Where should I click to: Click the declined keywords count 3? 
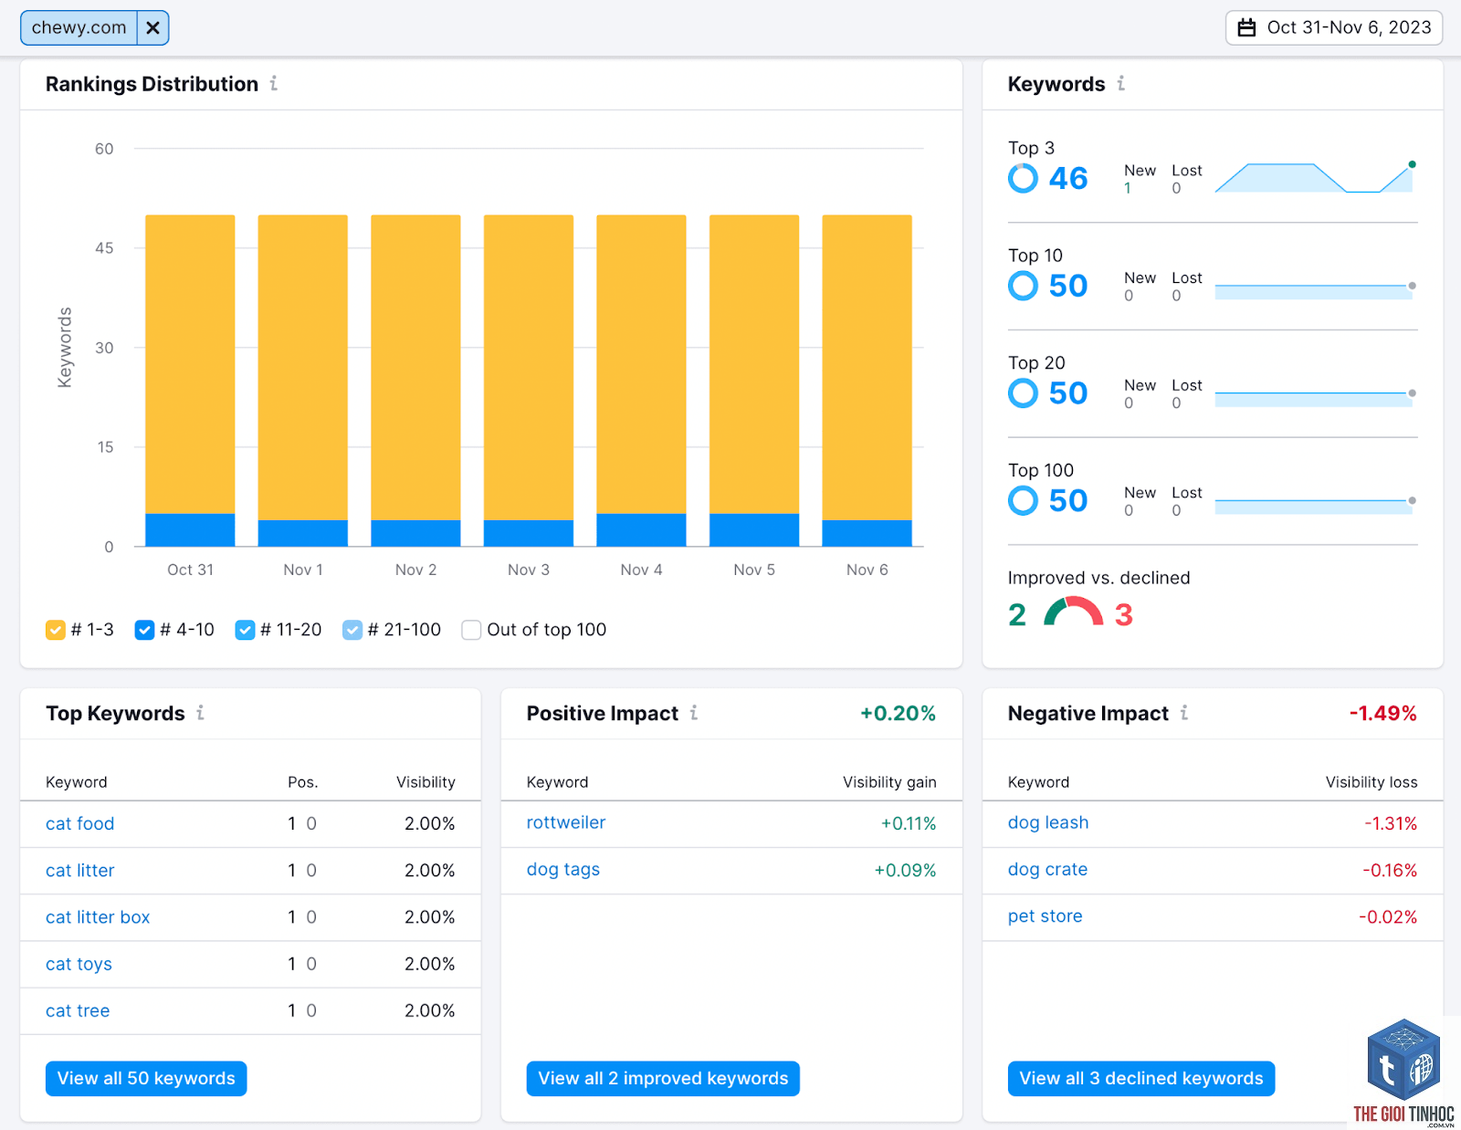pyautogui.click(x=1124, y=615)
